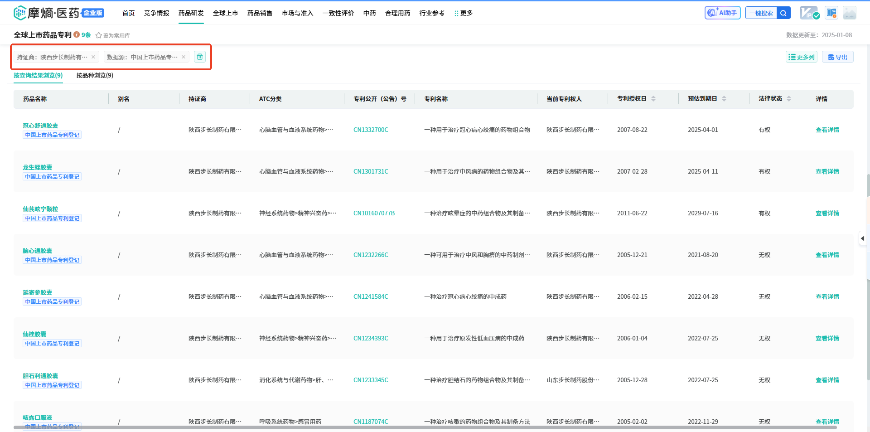870x432 pixels.
Task: Sort by 法律状态 column
Action: 789,99
